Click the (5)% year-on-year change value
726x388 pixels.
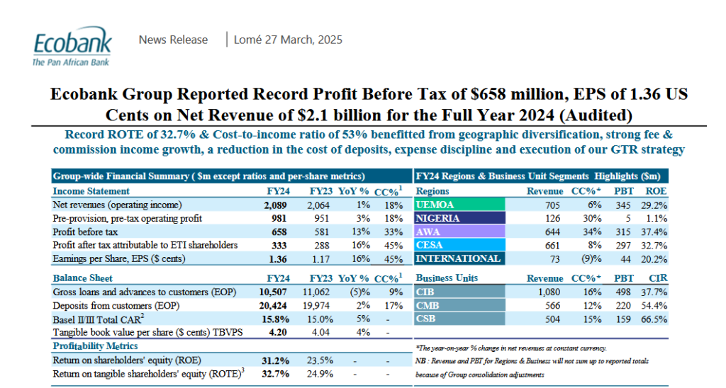[360, 292]
